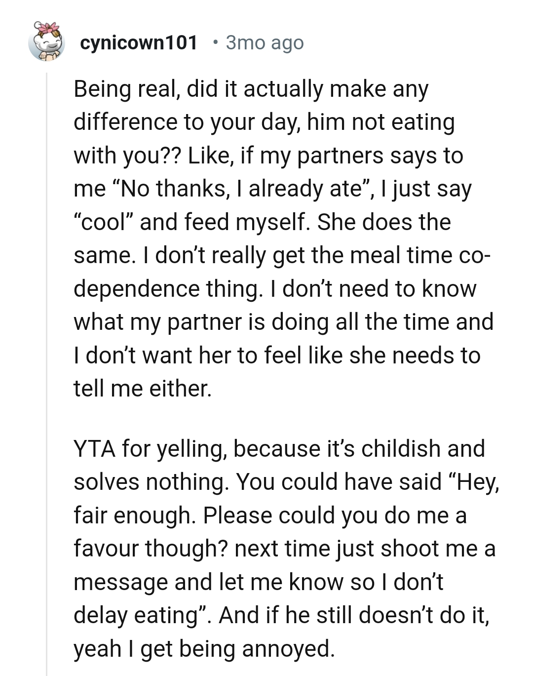Click the 3mo ago timestamp
The image size is (533, 676).
265,43
